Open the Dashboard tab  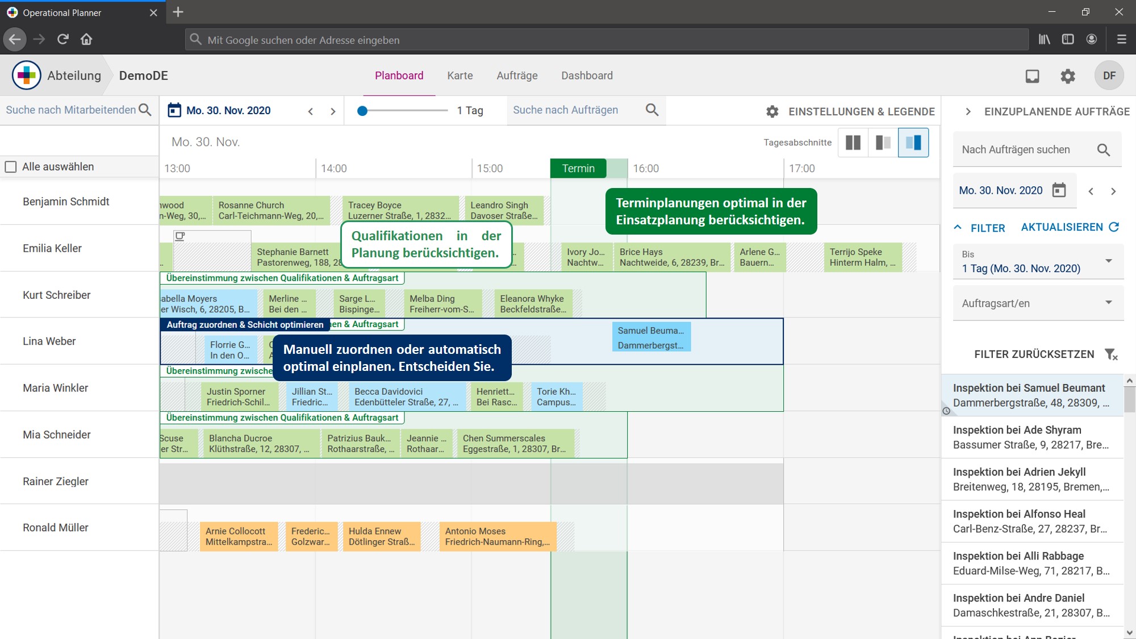[587, 76]
